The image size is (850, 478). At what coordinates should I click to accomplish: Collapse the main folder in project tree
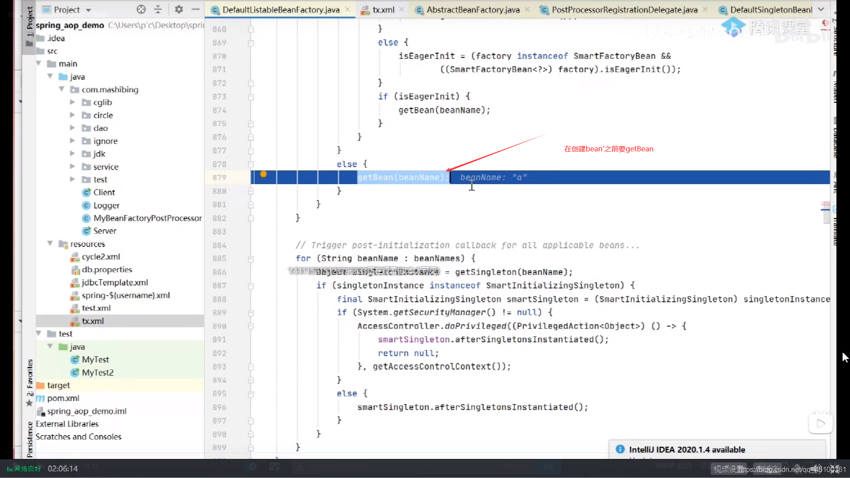39,64
